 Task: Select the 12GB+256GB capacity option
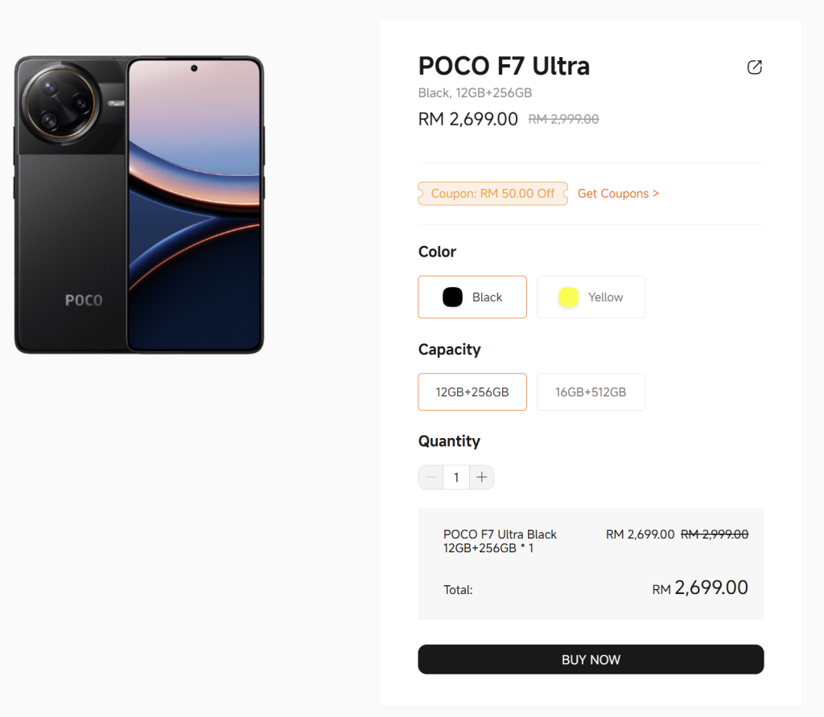[472, 392]
